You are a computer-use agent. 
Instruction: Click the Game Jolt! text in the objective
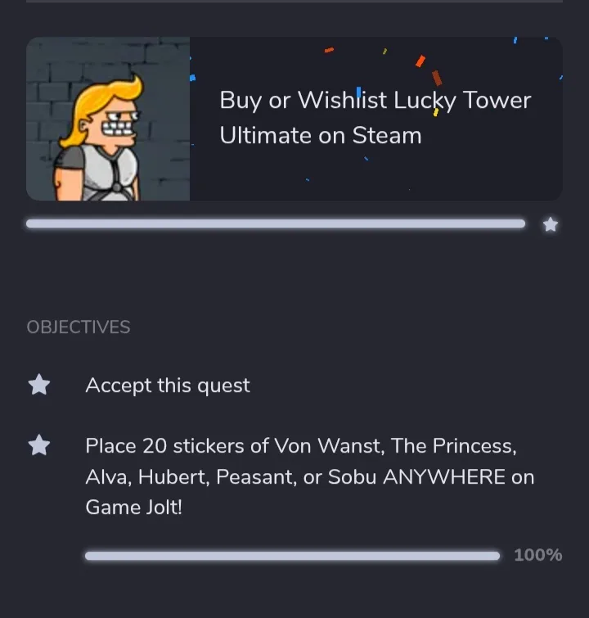tap(134, 507)
